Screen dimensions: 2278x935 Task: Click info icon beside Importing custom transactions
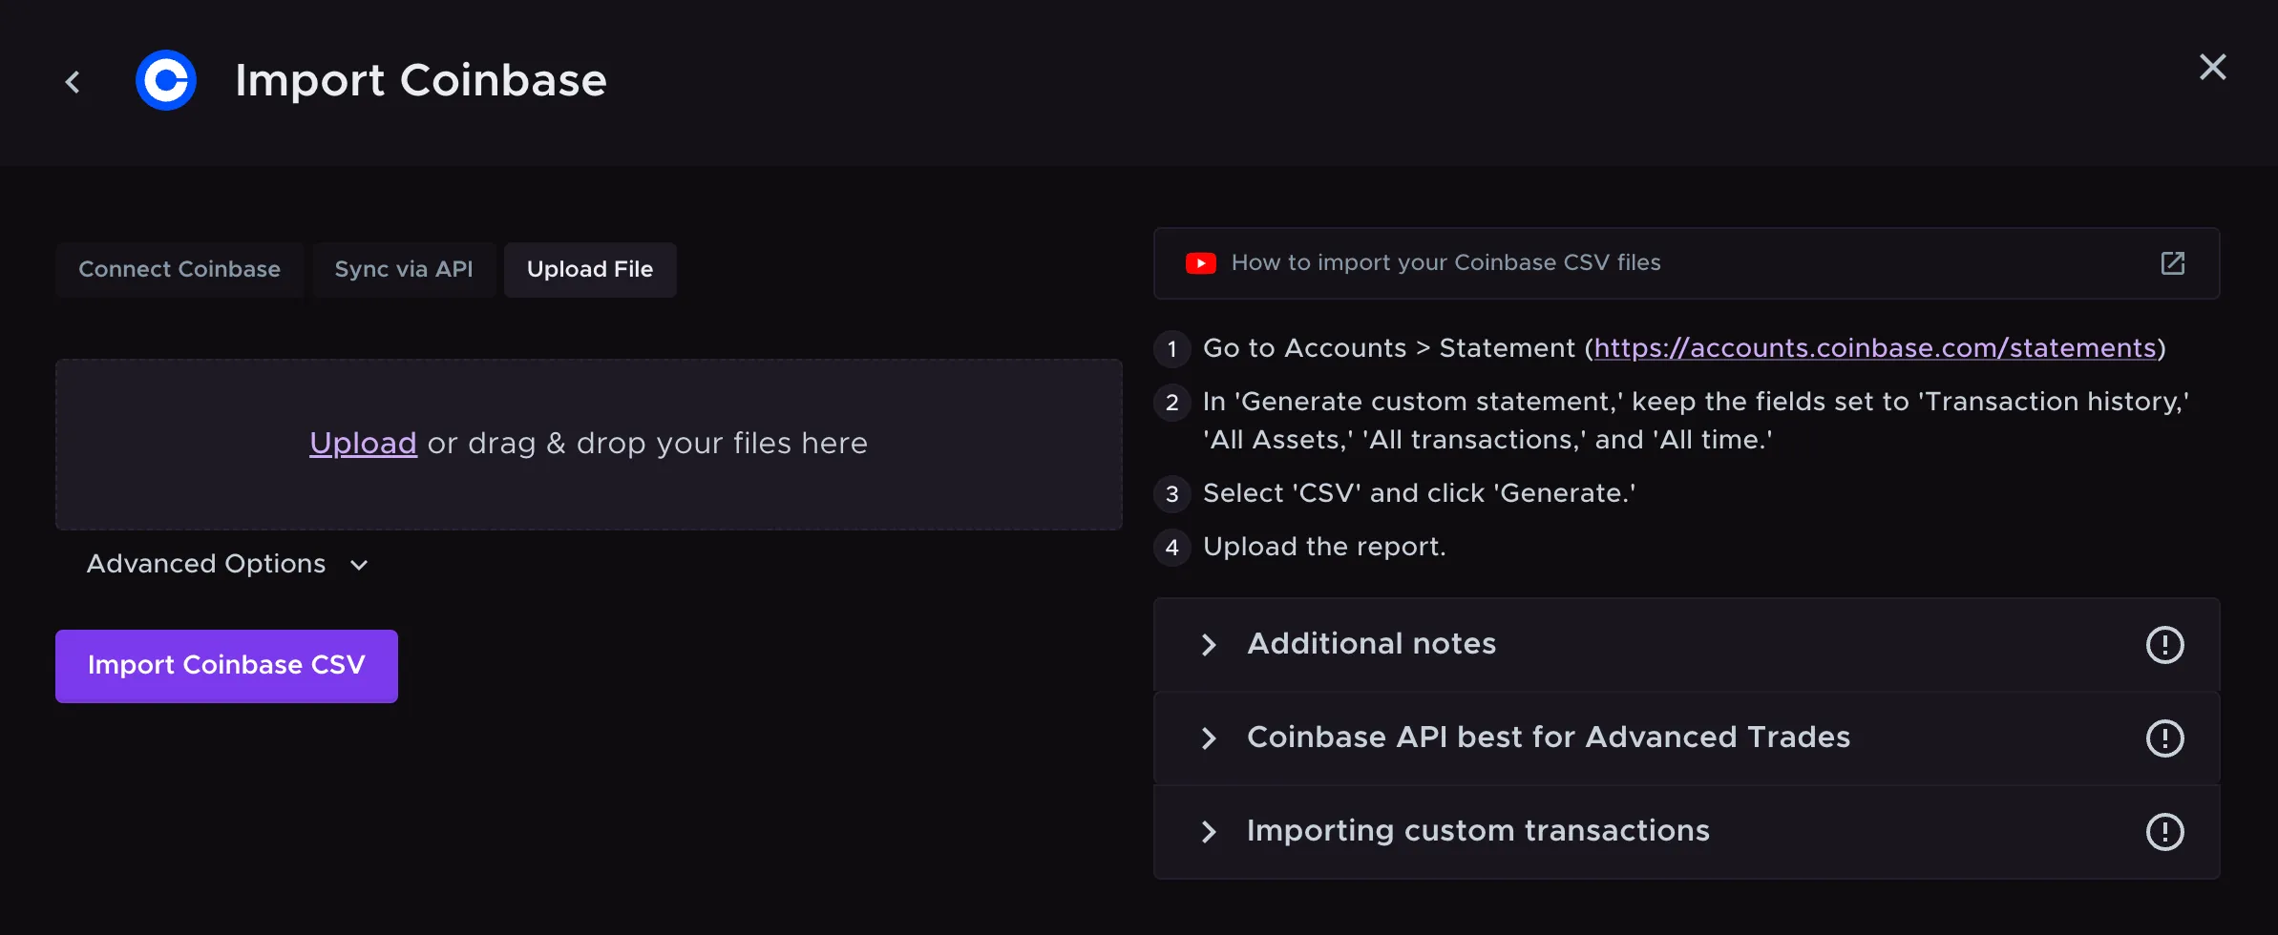(2164, 832)
